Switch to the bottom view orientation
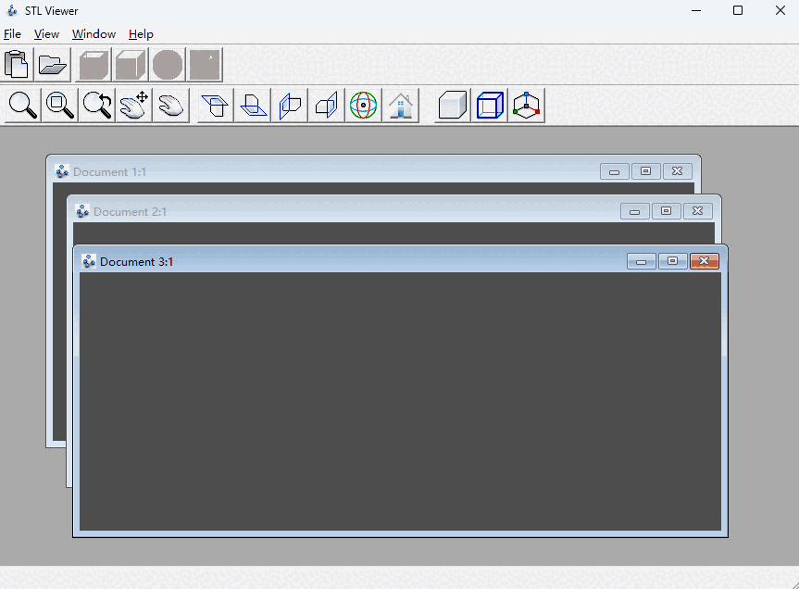Viewport: 799px width, 589px height. pyautogui.click(x=251, y=105)
